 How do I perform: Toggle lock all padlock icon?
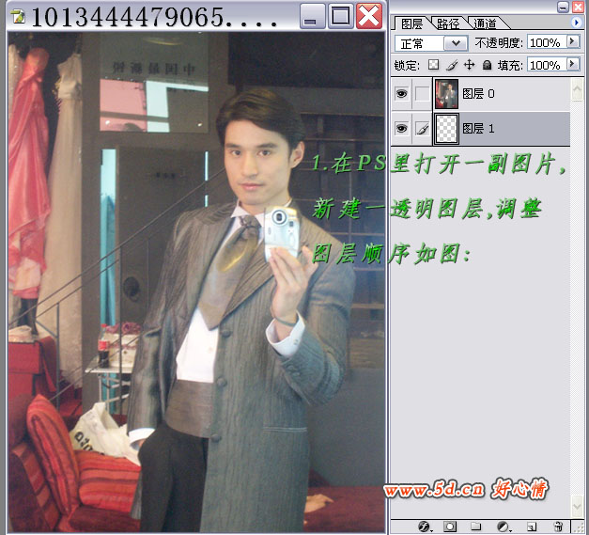point(487,65)
